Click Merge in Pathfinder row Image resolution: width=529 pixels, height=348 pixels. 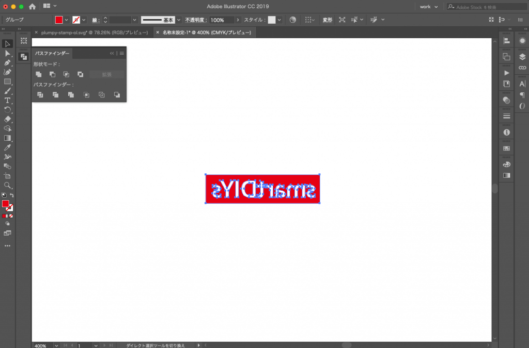click(x=71, y=95)
